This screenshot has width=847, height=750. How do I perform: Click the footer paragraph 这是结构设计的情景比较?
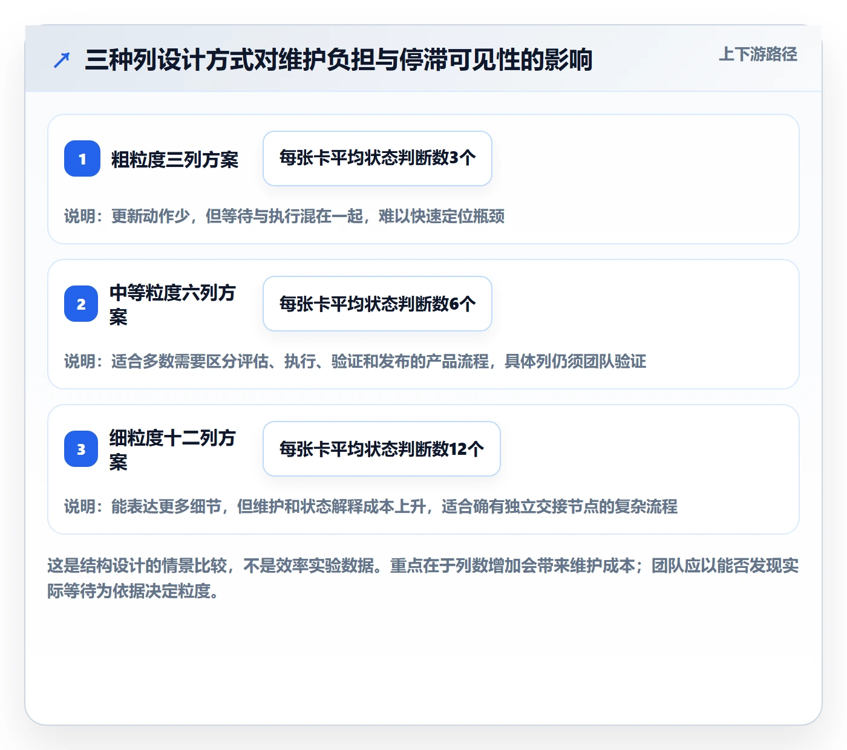(x=423, y=578)
